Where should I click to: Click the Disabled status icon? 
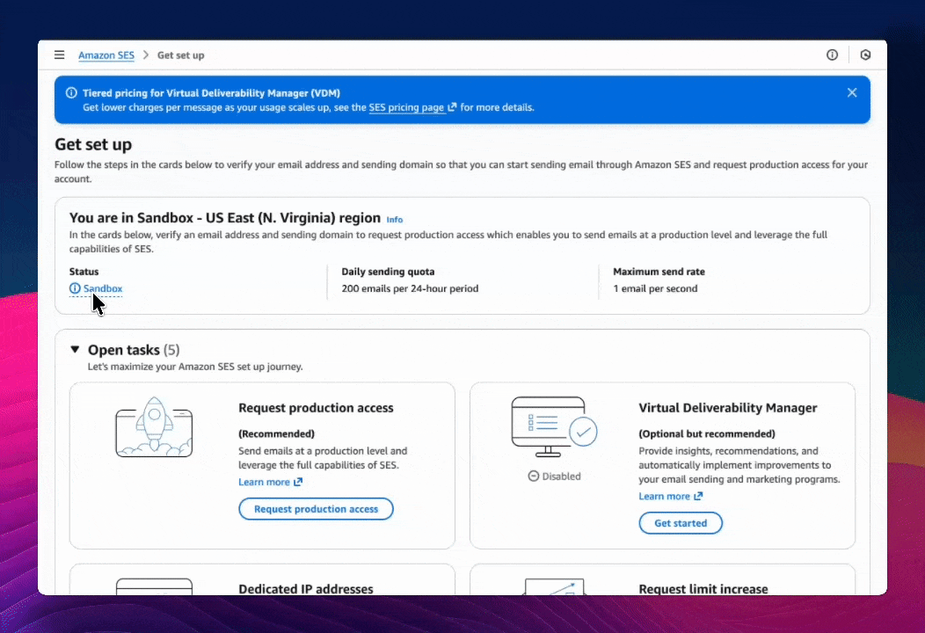click(x=534, y=477)
